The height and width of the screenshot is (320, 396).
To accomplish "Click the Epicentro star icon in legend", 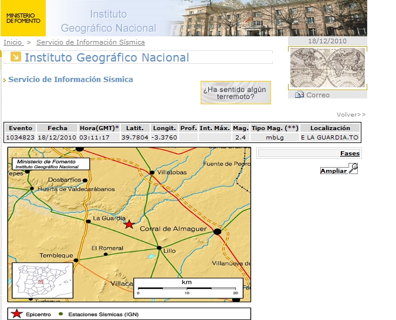I will tap(16, 314).
